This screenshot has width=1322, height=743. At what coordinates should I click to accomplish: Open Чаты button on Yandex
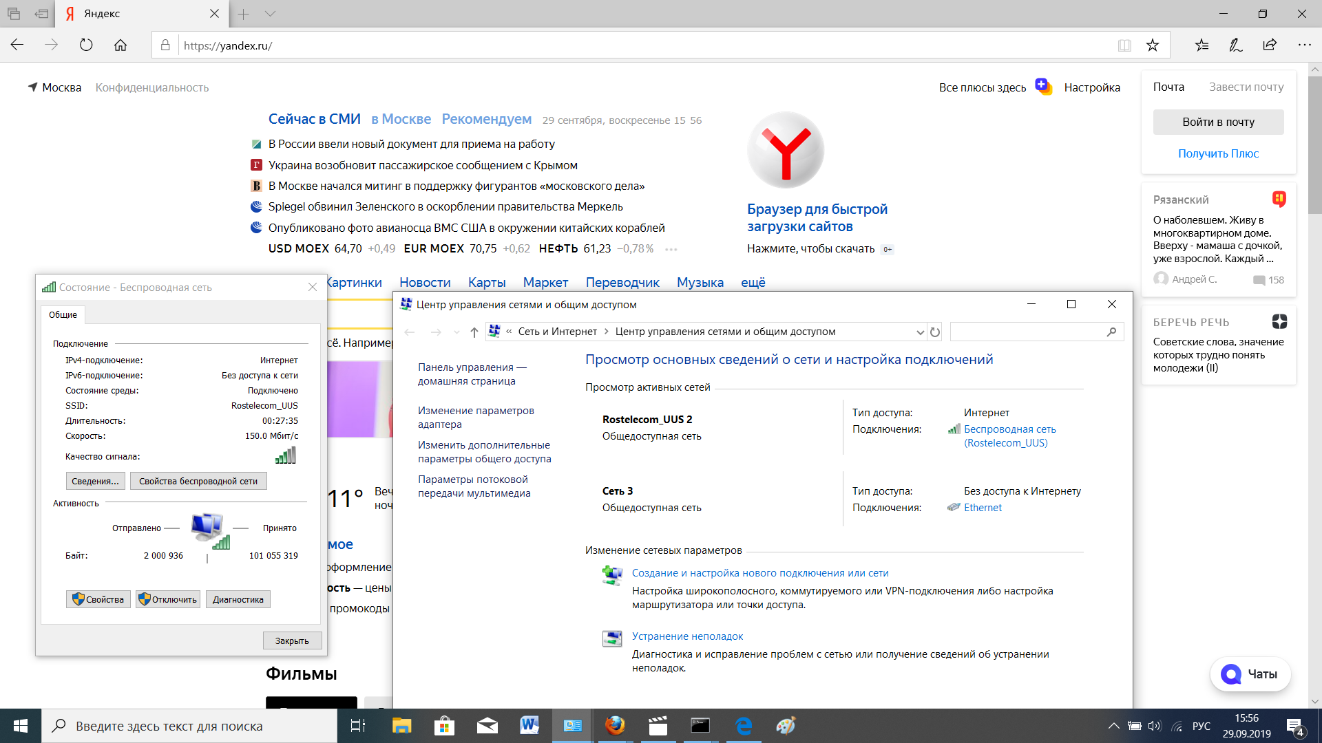(x=1250, y=674)
